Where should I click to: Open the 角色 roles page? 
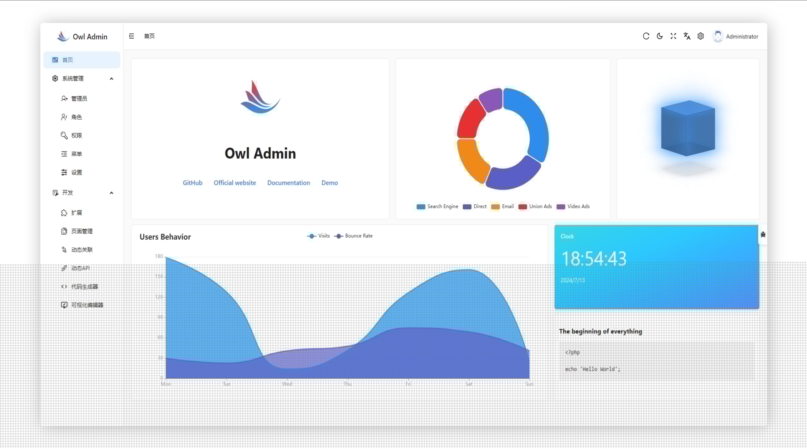coord(76,117)
